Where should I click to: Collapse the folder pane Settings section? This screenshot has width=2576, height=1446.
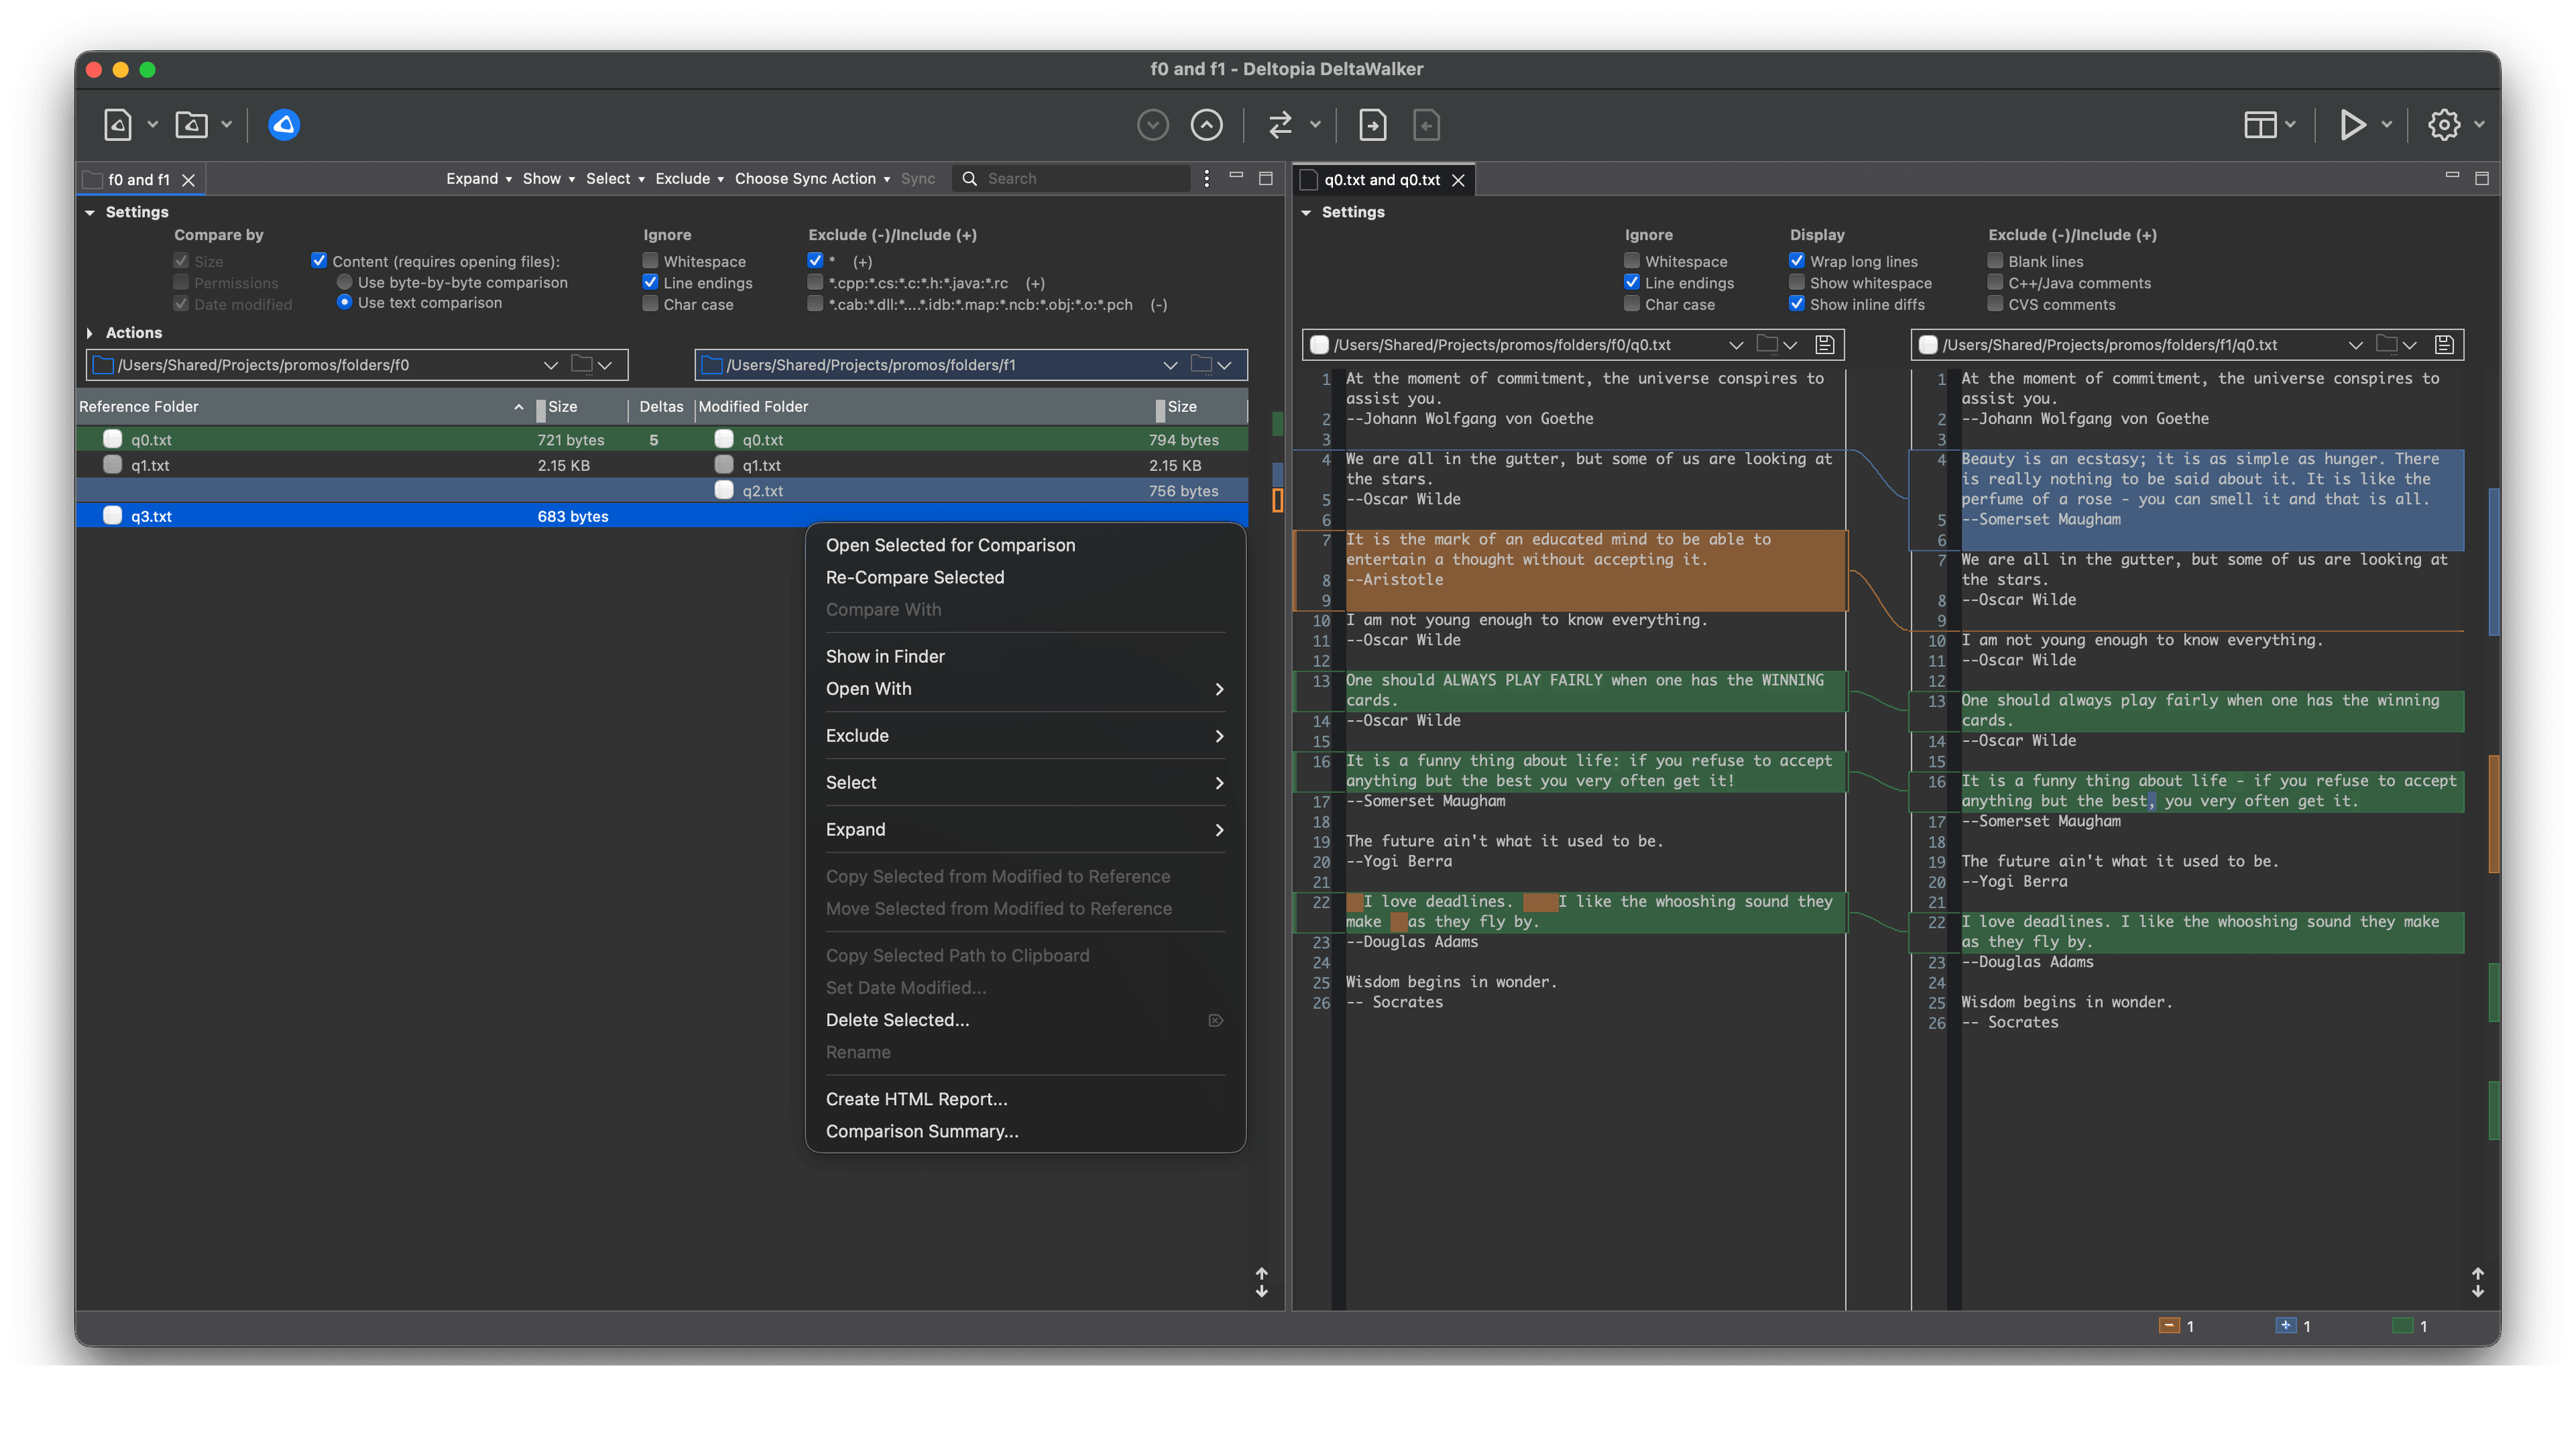point(89,212)
